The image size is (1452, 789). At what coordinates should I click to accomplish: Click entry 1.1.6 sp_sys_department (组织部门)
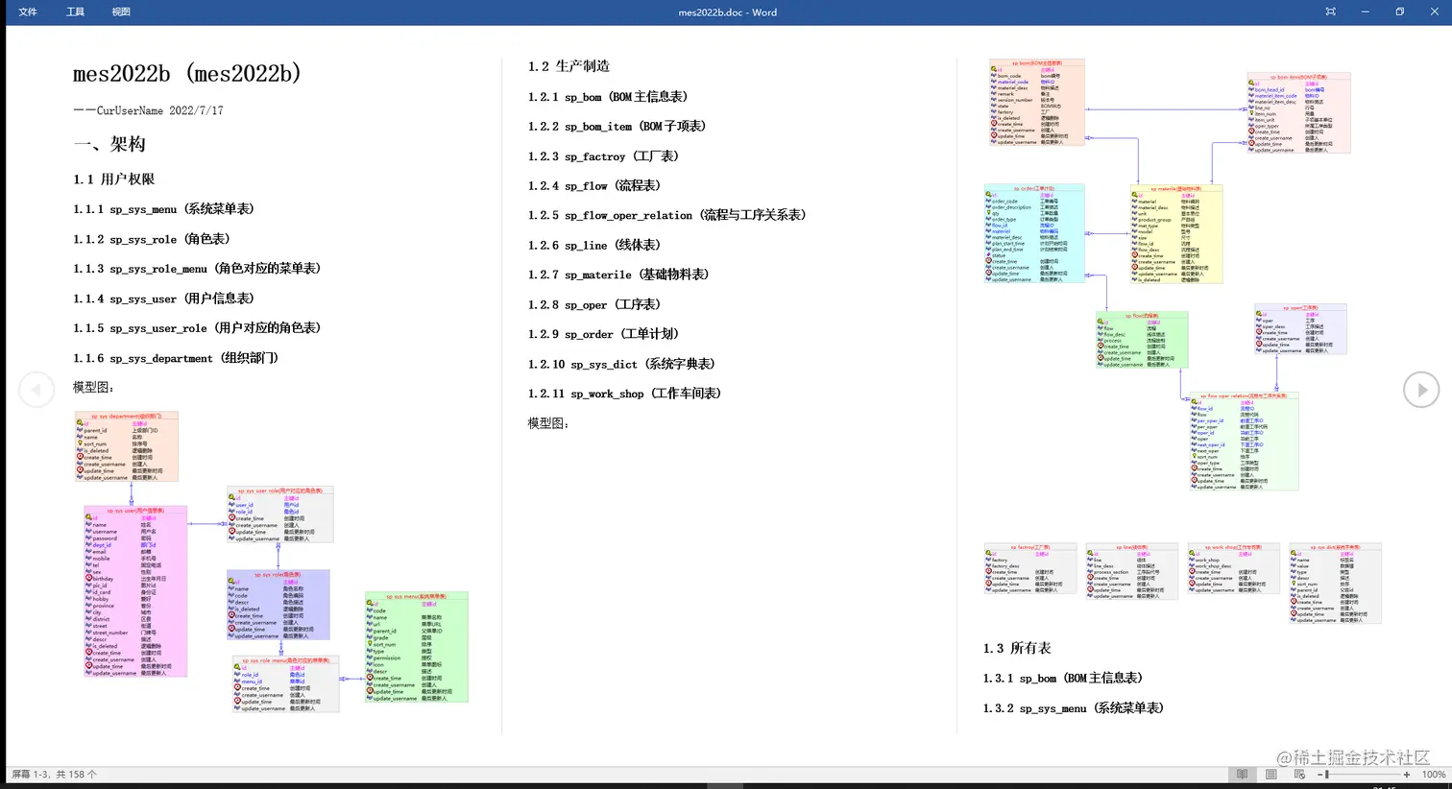[176, 358]
